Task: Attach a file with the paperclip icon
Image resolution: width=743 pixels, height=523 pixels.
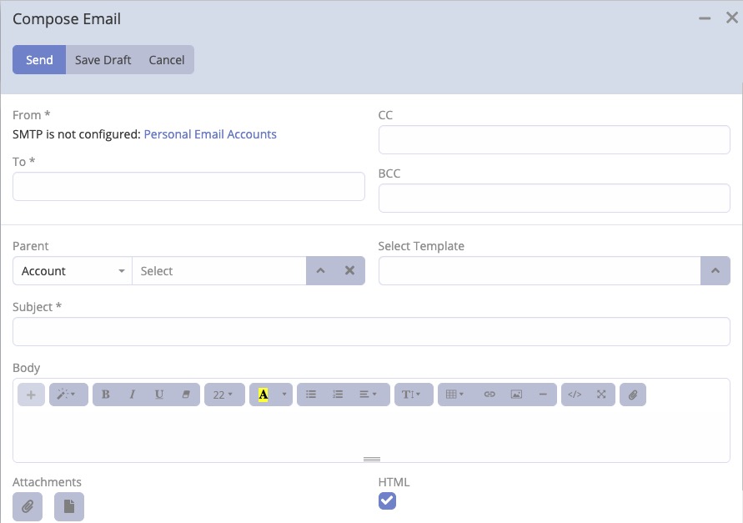Action: pos(632,394)
